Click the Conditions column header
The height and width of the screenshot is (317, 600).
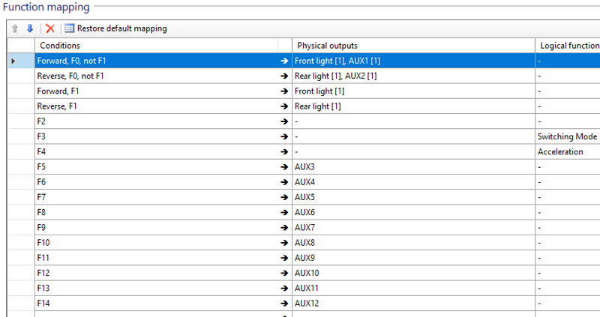point(156,46)
